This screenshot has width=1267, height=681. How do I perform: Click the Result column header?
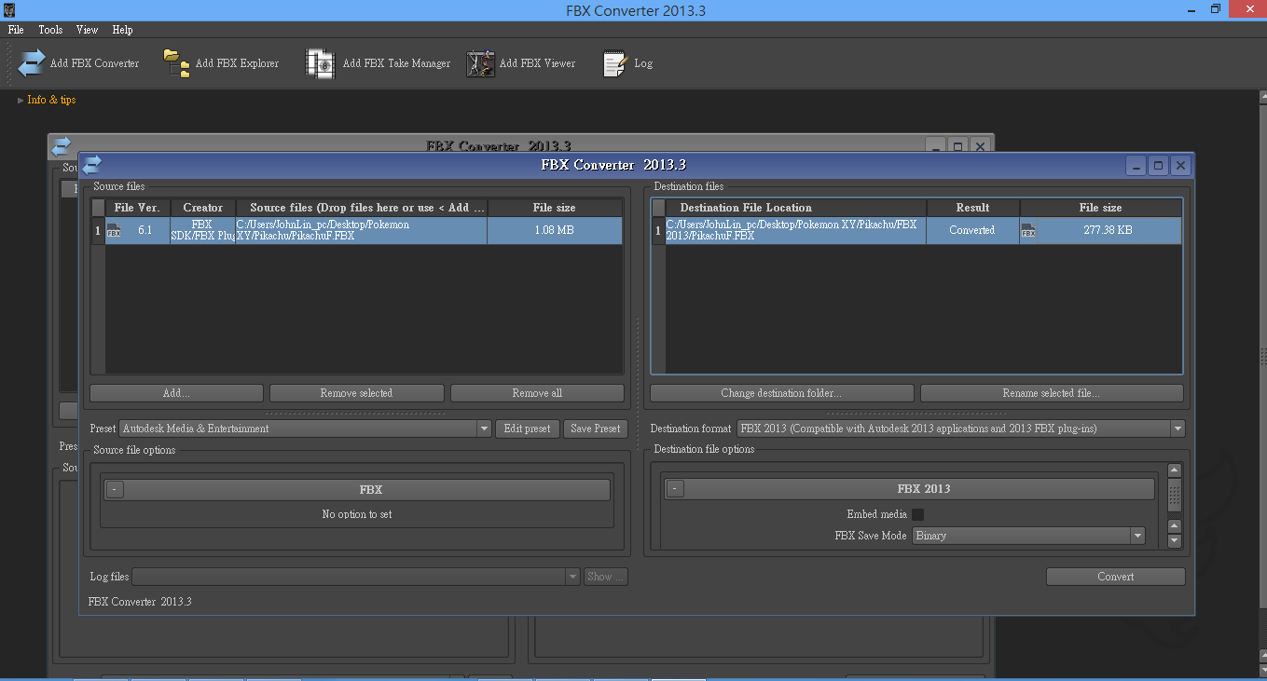972,208
